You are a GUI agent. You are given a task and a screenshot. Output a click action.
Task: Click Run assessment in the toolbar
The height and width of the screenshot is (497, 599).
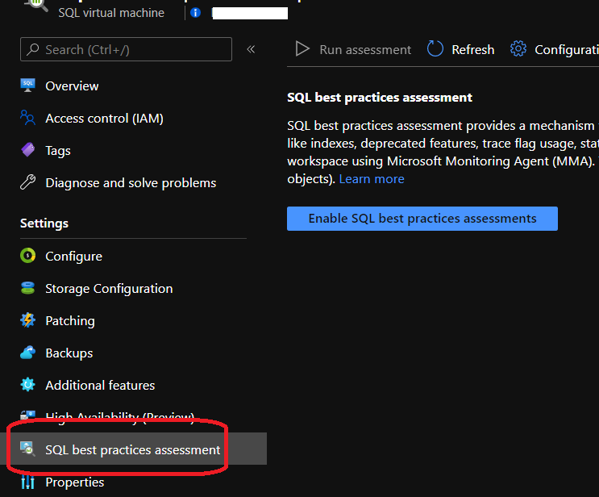click(353, 49)
